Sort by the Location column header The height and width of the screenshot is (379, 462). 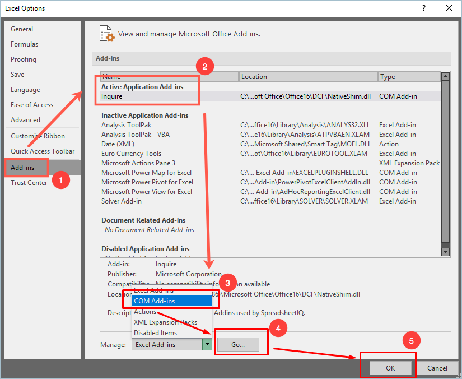click(x=308, y=77)
